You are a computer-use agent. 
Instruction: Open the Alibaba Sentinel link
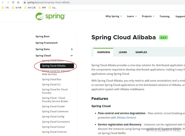tap(126, 118)
